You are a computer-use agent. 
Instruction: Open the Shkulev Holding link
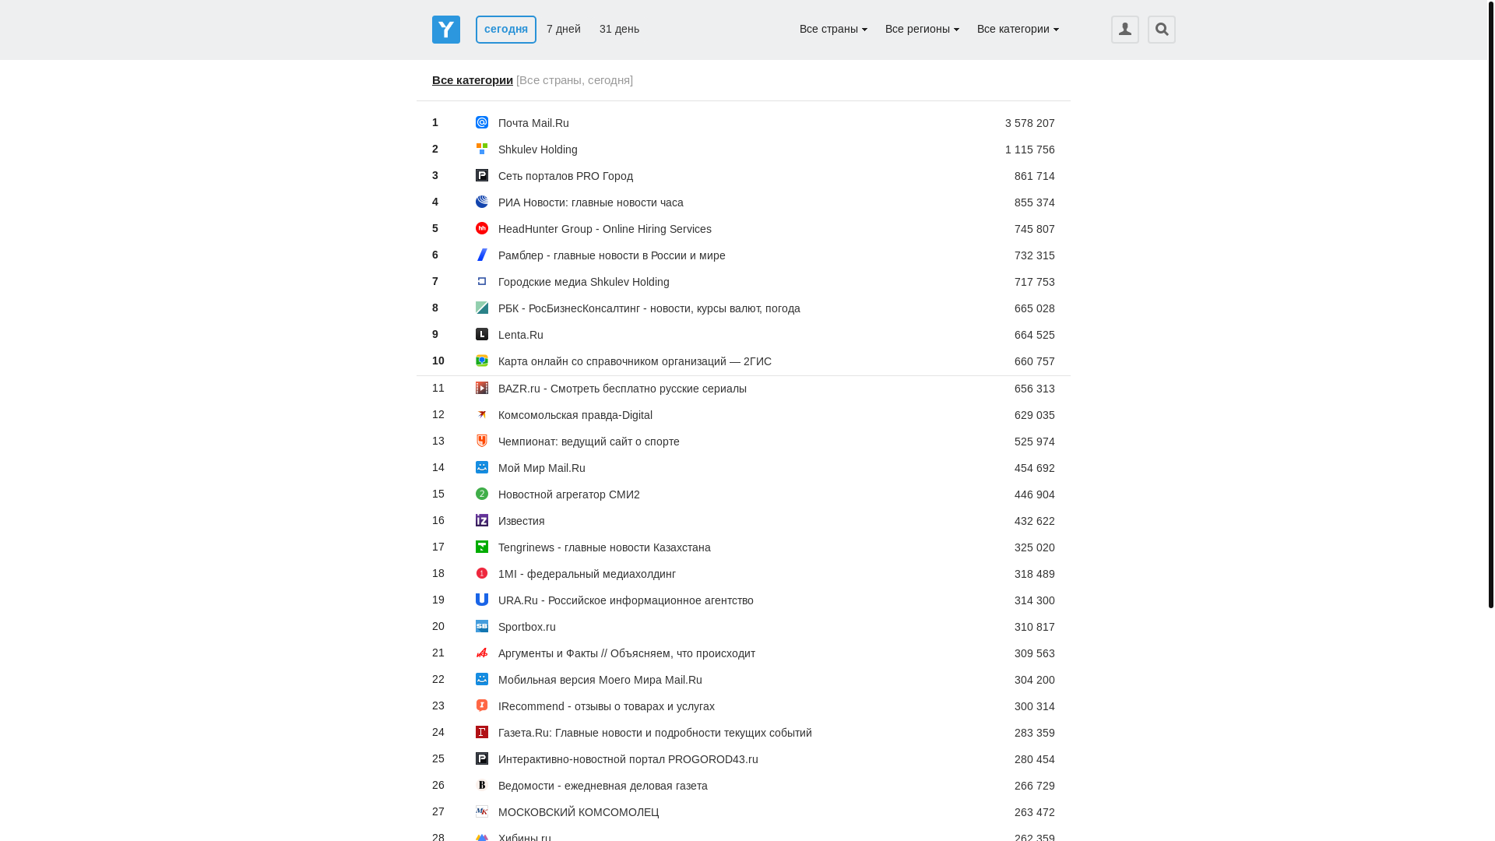[x=538, y=150]
